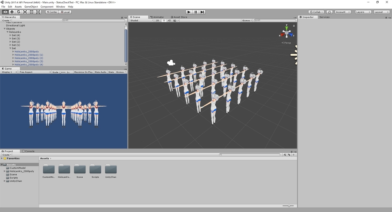Click the Pause button

(x=195, y=12)
